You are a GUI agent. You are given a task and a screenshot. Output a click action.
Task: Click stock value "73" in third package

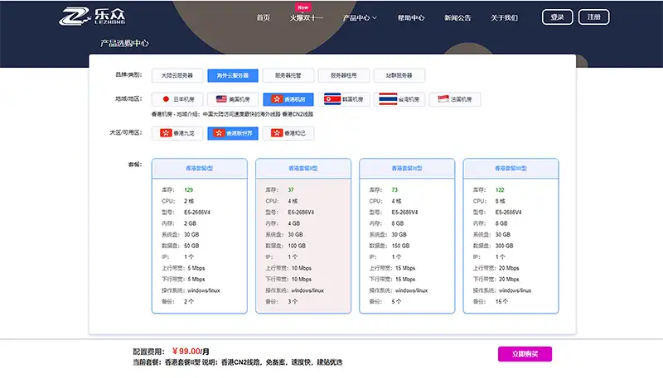(x=394, y=190)
